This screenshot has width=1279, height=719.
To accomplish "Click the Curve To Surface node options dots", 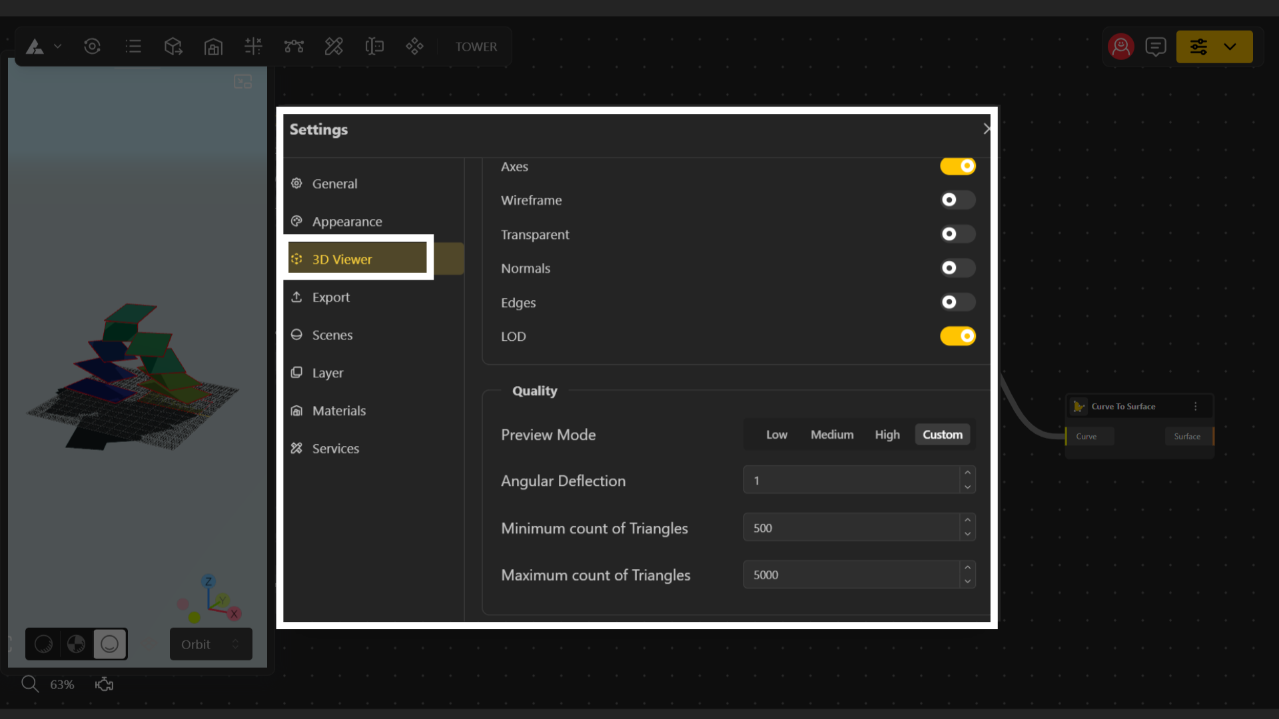I will coord(1196,406).
